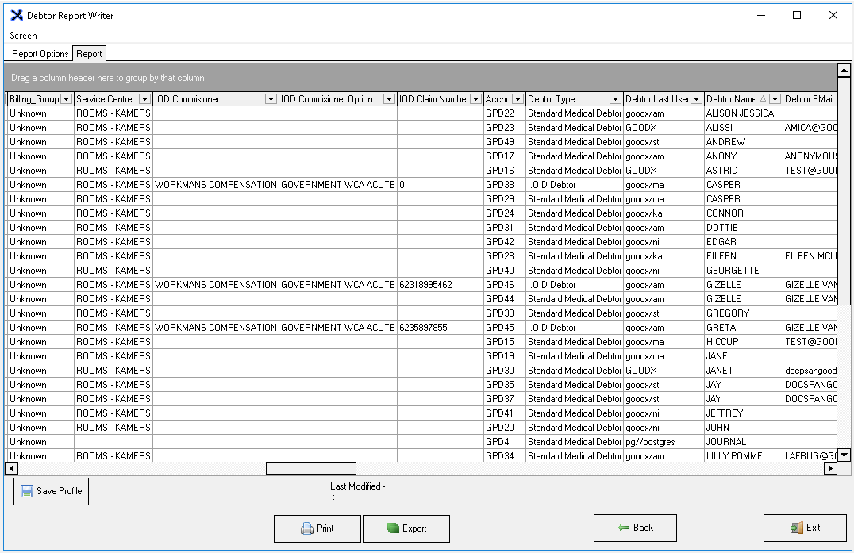
Task: Click the Exit door icon
Action: coord(796,528)
